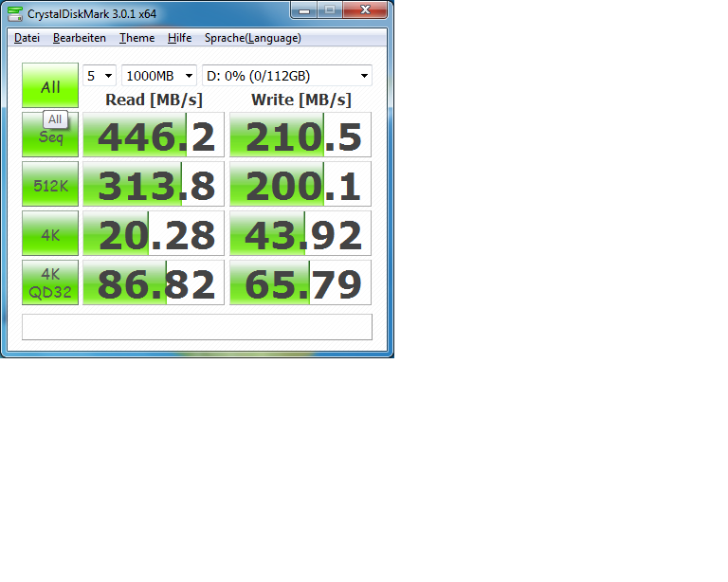Minimize the CrystalDiskMark window

coord(304,10)
